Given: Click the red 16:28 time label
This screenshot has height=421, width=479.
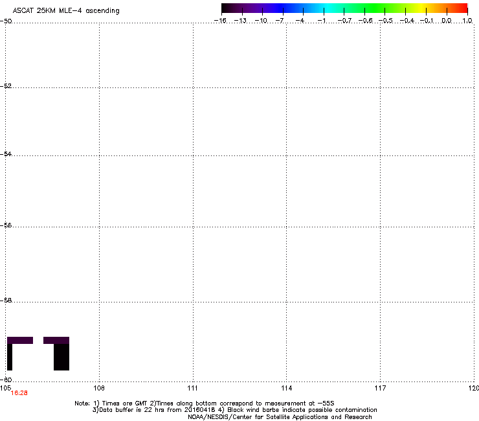Looking at the screenshot, I should pyautogui.click(x=19, y=393).
